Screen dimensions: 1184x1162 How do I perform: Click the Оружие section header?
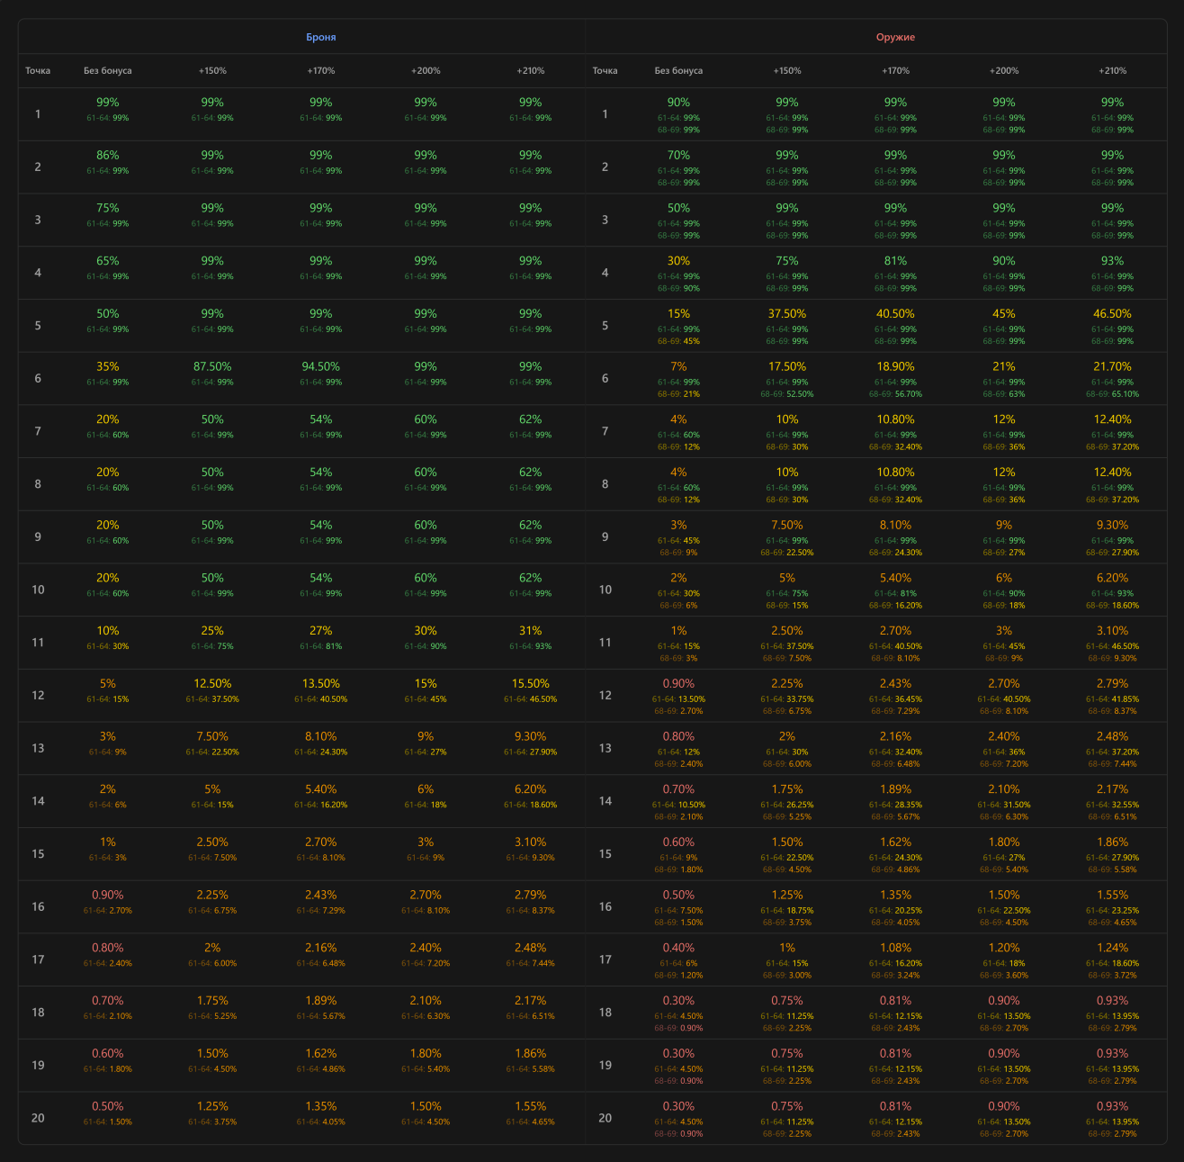click(895, 38)
